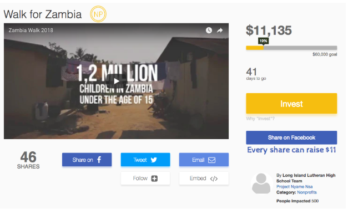Click the 46 Shares counter
This screenshot has height=209, width=348.
(28, 160)
